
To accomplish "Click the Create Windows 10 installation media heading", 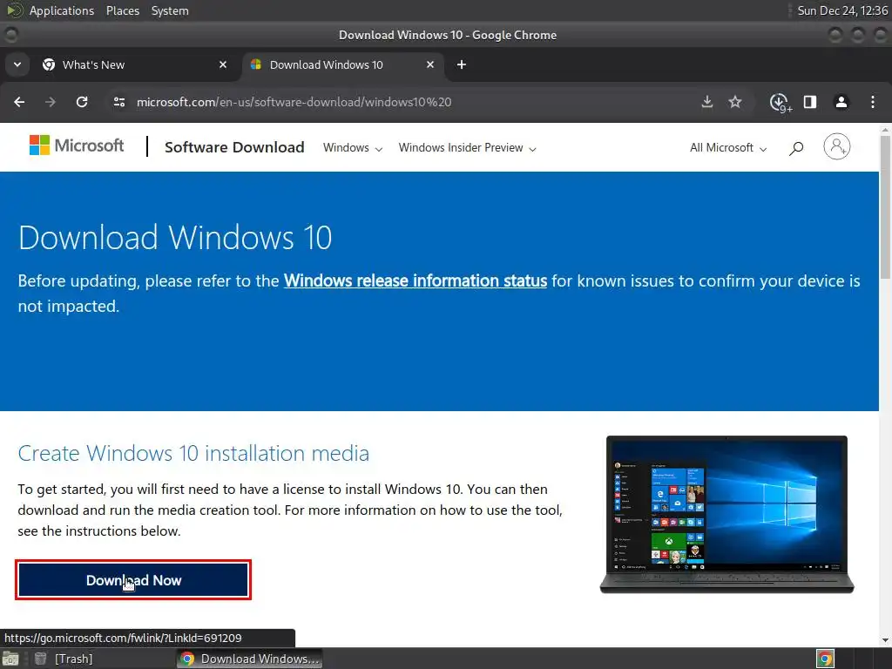I will tap(193, 453).
